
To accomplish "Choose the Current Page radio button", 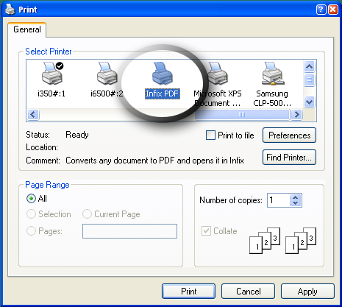I will tap(87, 214).
